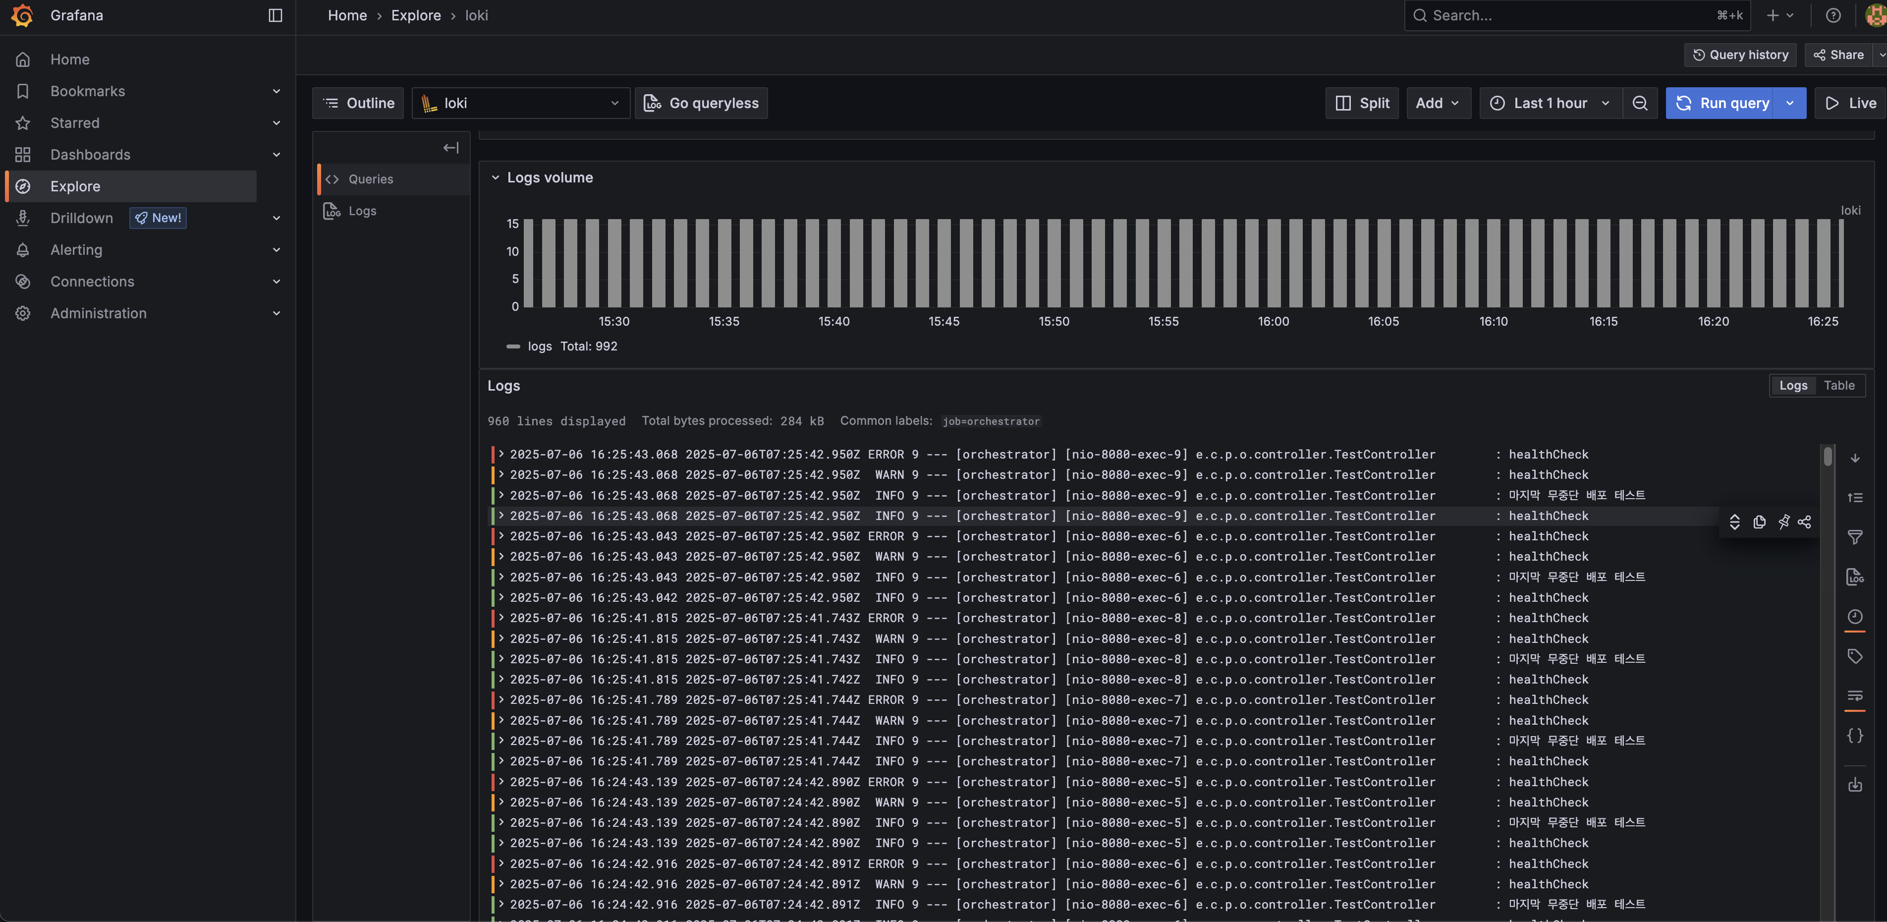Expand the Alerting section chevron
The image size is (1887, 922).
[x=276, y=250]
